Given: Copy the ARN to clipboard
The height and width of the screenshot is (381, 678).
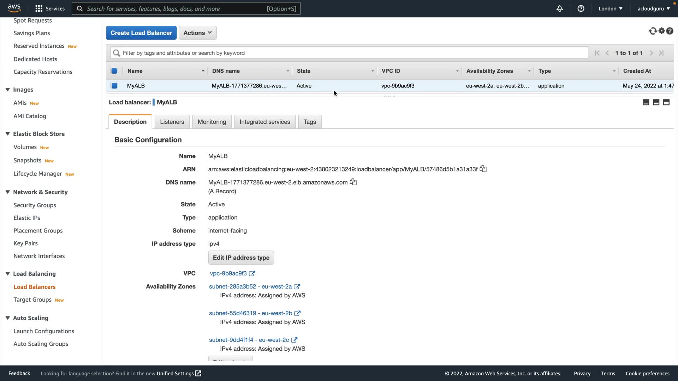Looking at the screenshot, I should (483, 169).
